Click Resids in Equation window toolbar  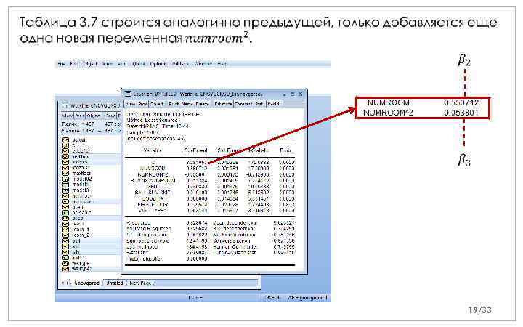[274, 105]
